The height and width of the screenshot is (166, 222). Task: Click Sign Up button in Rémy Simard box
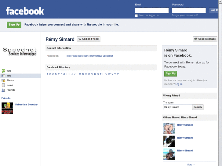(171, 74)
